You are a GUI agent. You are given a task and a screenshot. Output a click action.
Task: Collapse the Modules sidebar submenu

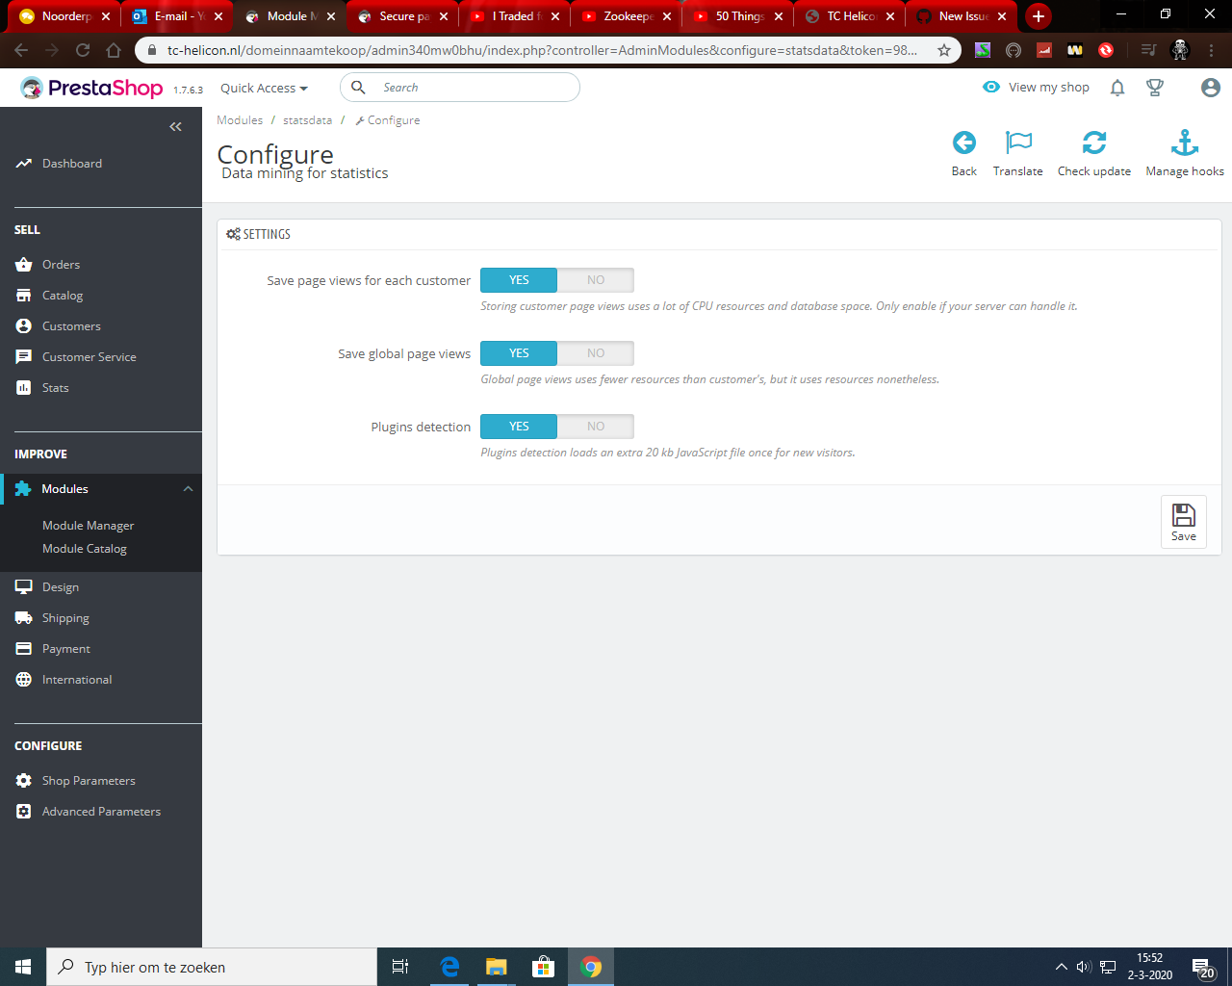pyautogui.click(x=188, y=488)
